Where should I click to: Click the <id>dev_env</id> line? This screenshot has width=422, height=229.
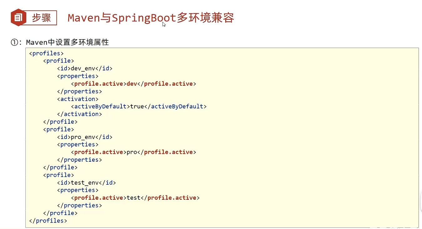click(x=85, y=69)
